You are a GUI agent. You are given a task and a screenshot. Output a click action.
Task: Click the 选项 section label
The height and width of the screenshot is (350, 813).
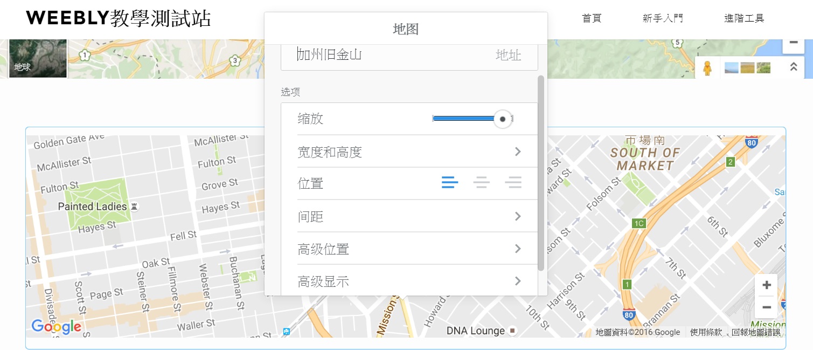click(x=290, y=92)
